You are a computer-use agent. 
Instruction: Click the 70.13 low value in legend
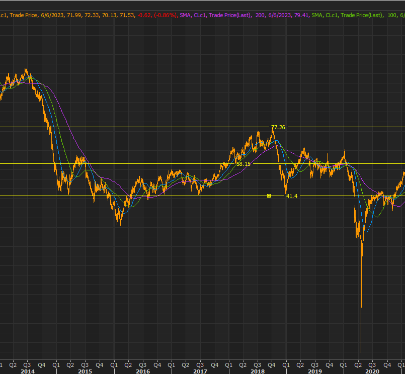[109, 15]
